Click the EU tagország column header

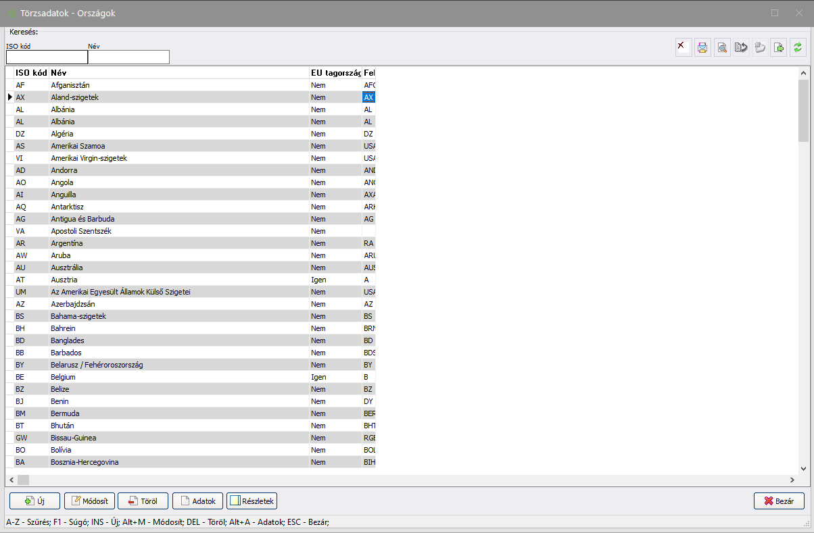[335, 72]
